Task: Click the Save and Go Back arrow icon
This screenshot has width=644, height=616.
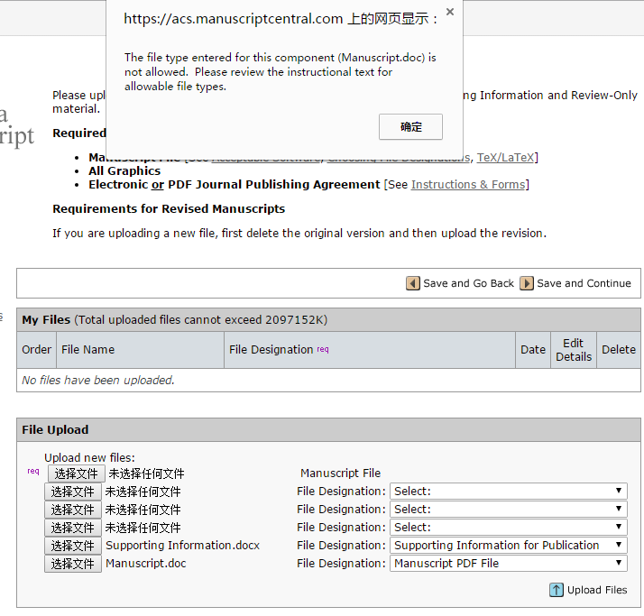Action: tap(413, 283)
